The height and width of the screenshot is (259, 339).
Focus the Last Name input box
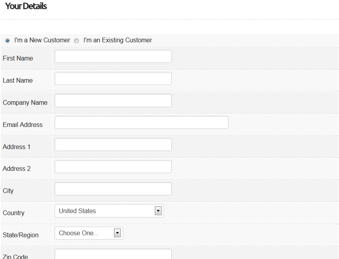coord(113,79)
